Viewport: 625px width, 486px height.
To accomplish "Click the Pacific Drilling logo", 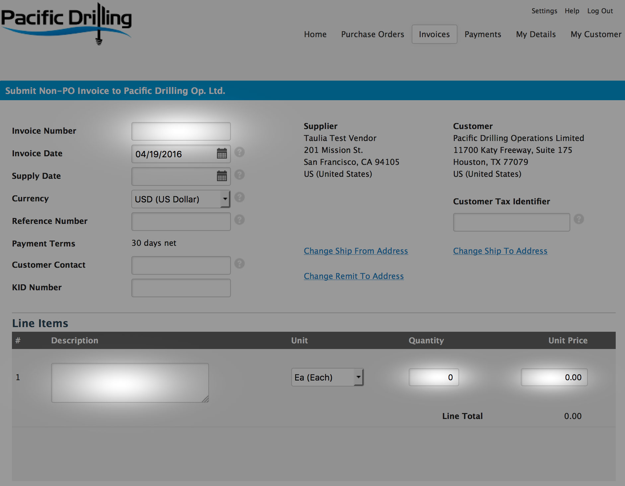I will click(x=66, y=23).
